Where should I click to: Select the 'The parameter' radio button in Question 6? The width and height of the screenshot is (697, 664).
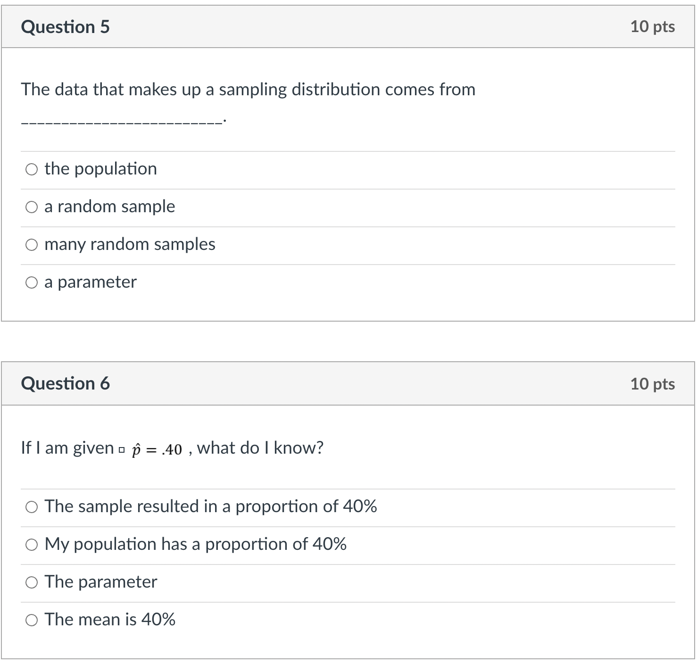(32, 582)
